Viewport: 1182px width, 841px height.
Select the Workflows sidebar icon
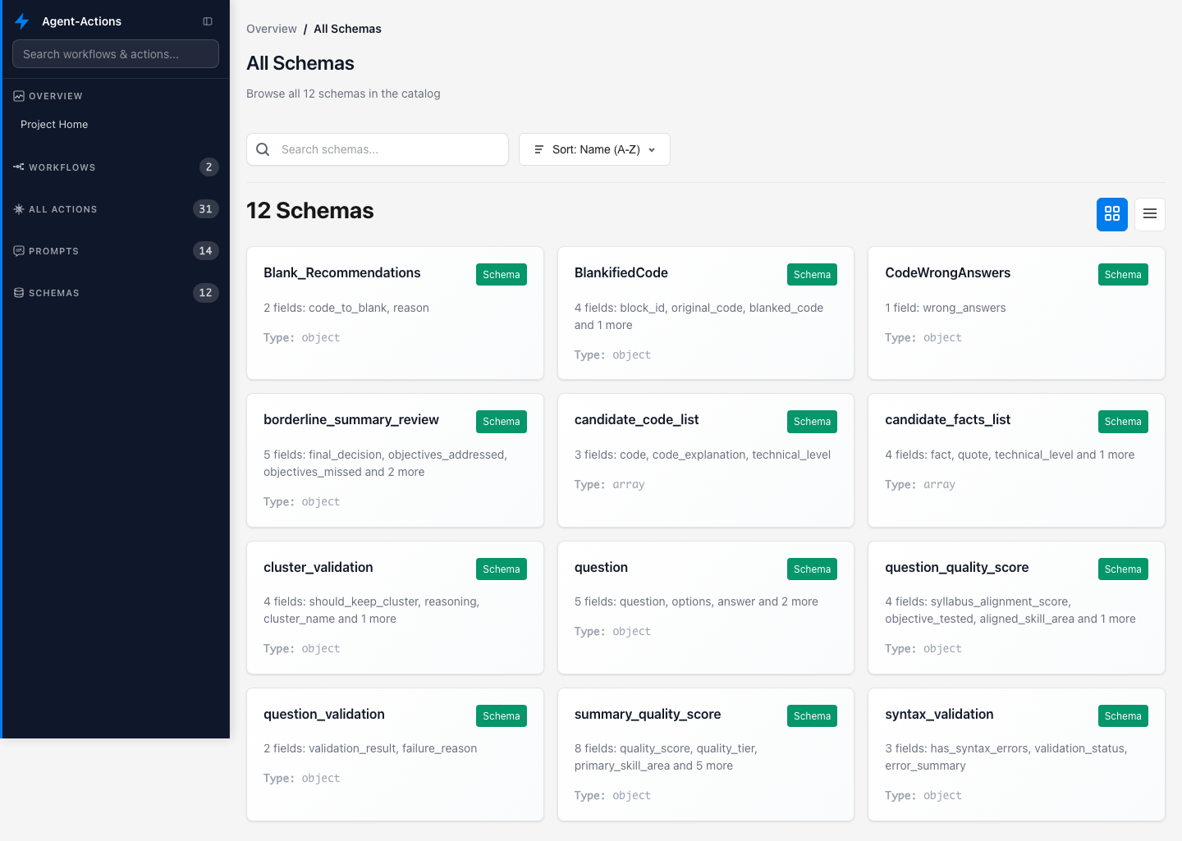click(18, 167)
